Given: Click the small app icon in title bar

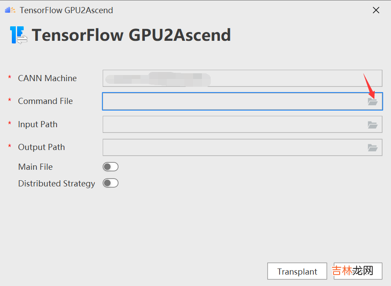Looking at the screenshot, I should click(10, 10).
